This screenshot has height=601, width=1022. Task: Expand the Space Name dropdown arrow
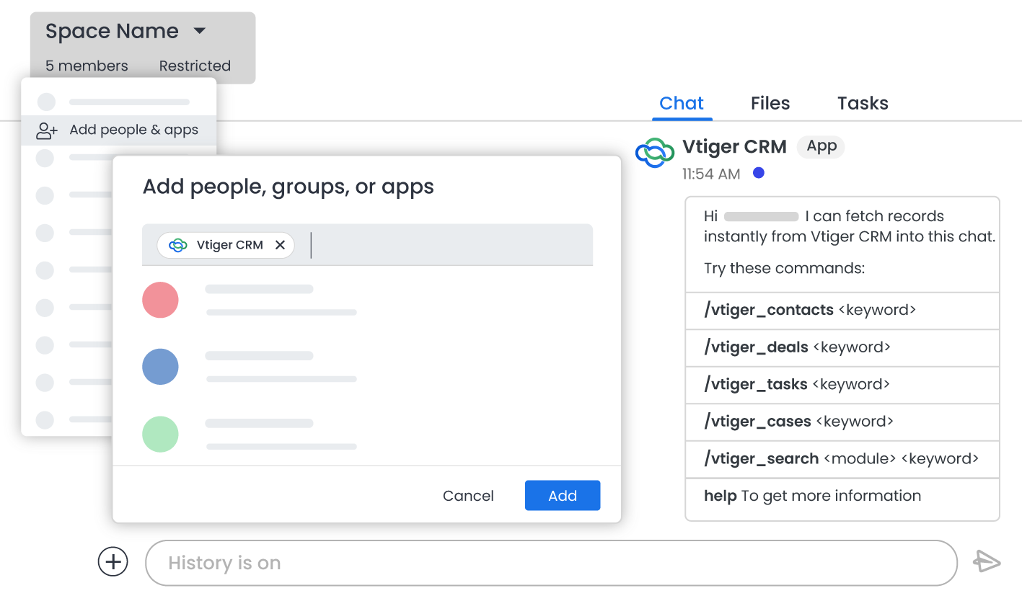point(200,31)
